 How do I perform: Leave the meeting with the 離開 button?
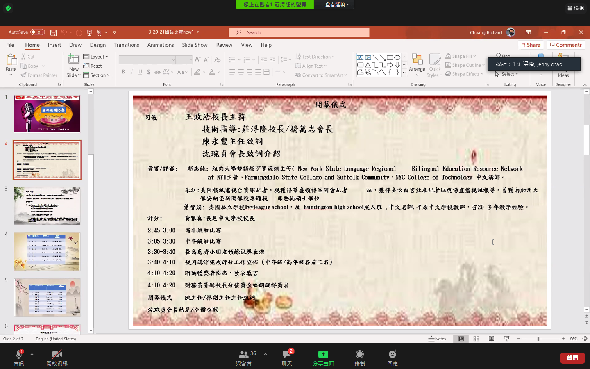coord(572,358)
